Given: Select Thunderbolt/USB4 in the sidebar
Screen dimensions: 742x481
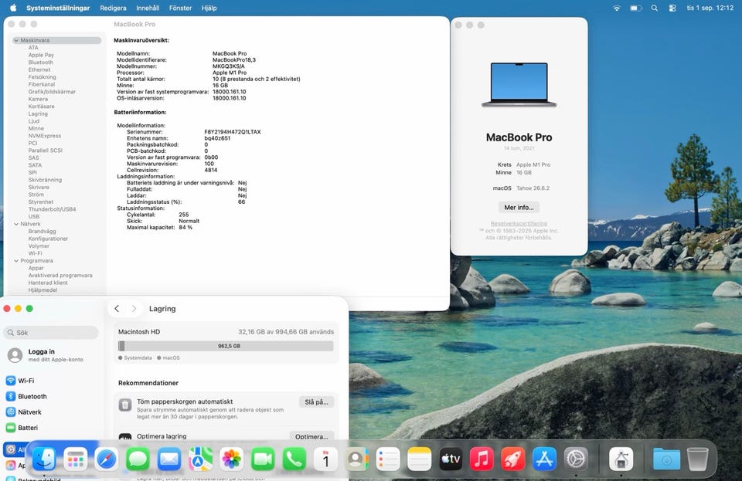Looking at the screenshot, I should point(52,209).
